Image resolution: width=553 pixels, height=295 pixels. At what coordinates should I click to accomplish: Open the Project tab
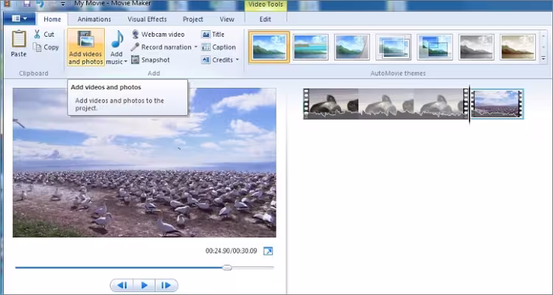[x=193, y=19]
